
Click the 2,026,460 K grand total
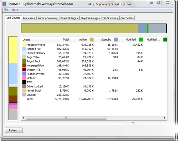pos(62,99)
